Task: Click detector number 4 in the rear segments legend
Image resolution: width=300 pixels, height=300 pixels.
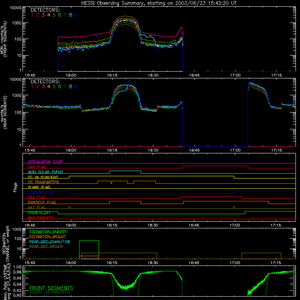Action: point(49,87)
